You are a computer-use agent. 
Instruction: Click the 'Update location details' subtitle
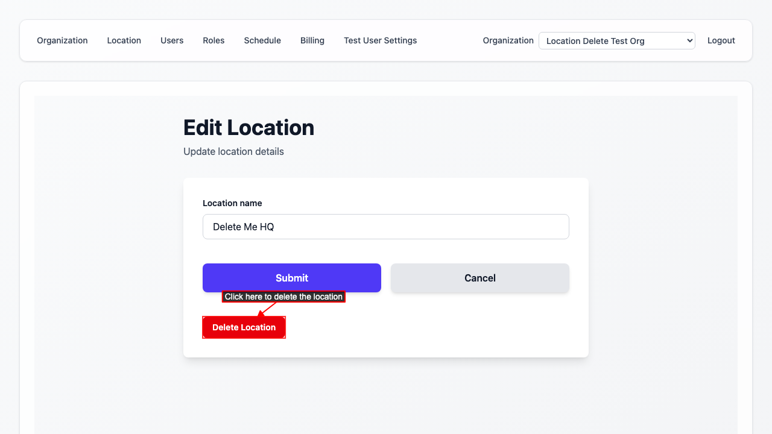233,151
